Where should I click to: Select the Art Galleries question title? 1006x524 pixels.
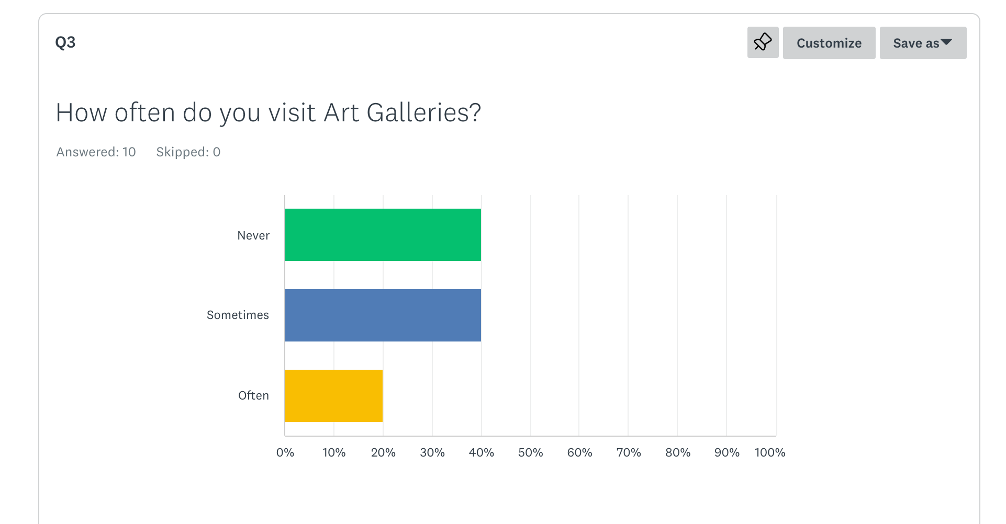(x=268, y=112)
